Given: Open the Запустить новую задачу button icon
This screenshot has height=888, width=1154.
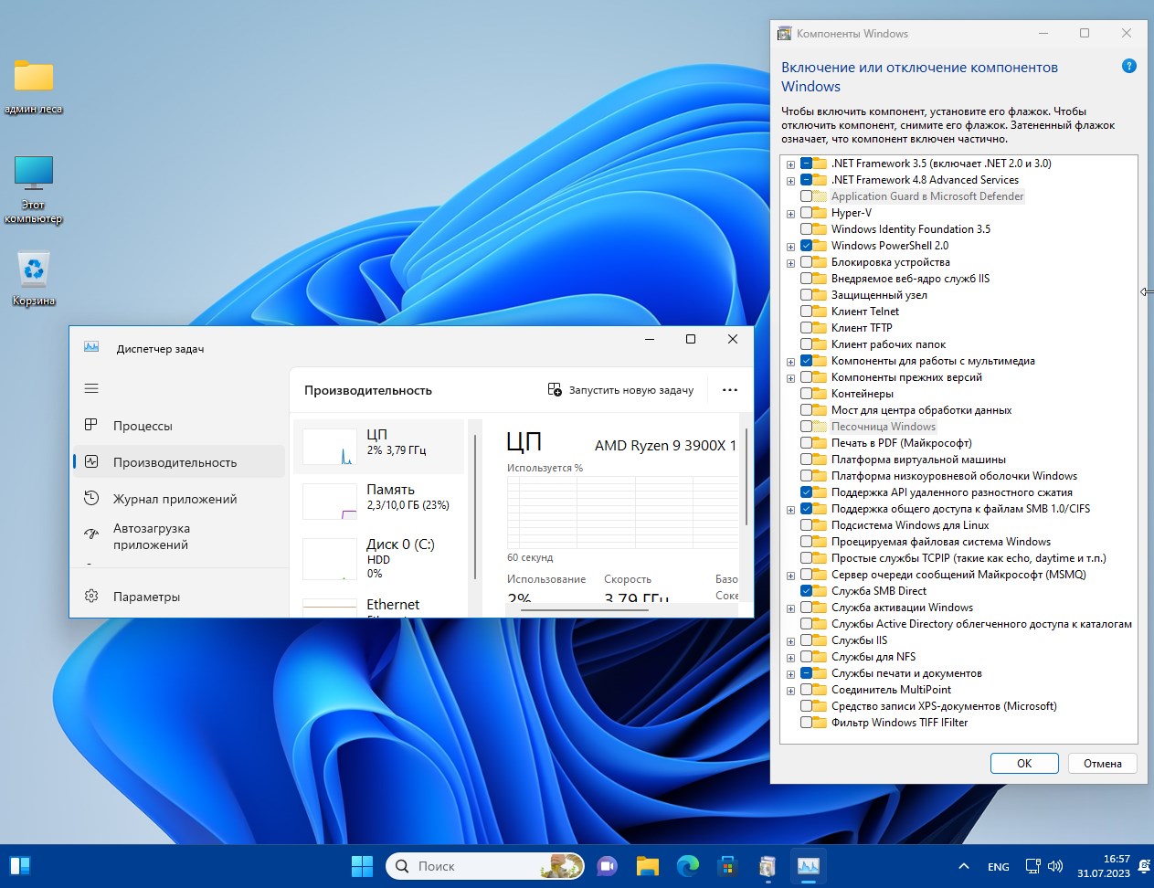Looking at the screenshot, I should pos(554,389).
